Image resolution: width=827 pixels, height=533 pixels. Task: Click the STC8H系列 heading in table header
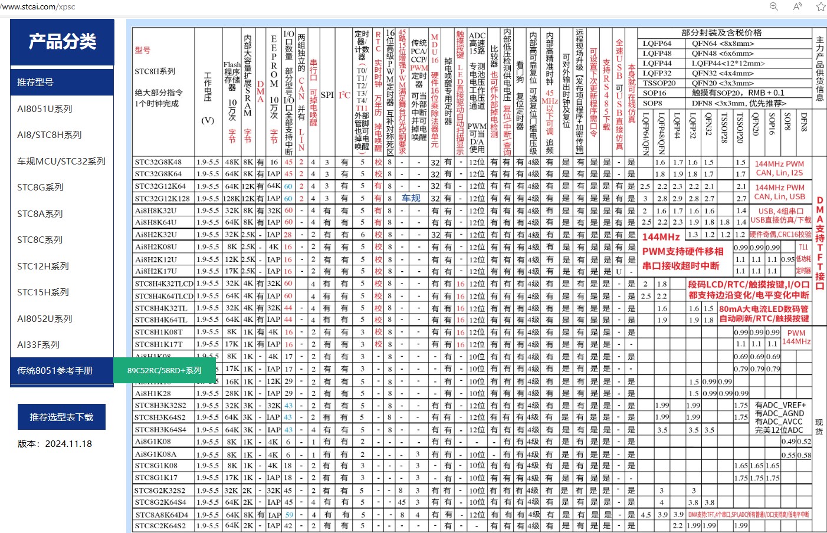155,71
